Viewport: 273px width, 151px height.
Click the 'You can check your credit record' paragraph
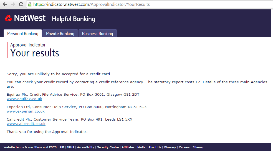(x=137, y=84)
